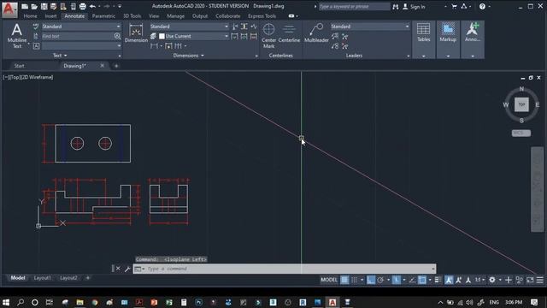
Task: Toggle Lineweight display in status bar
Action: tap(438, 280)
